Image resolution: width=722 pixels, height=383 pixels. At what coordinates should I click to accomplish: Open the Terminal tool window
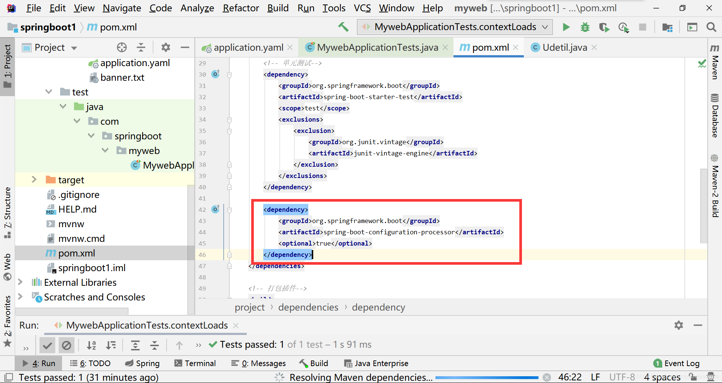(195, 363)
